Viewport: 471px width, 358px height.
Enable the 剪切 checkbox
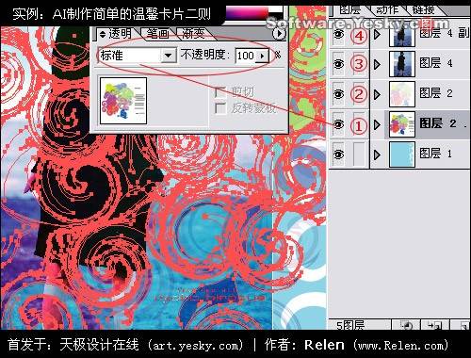pyautogui.click(x=220, y=92)
